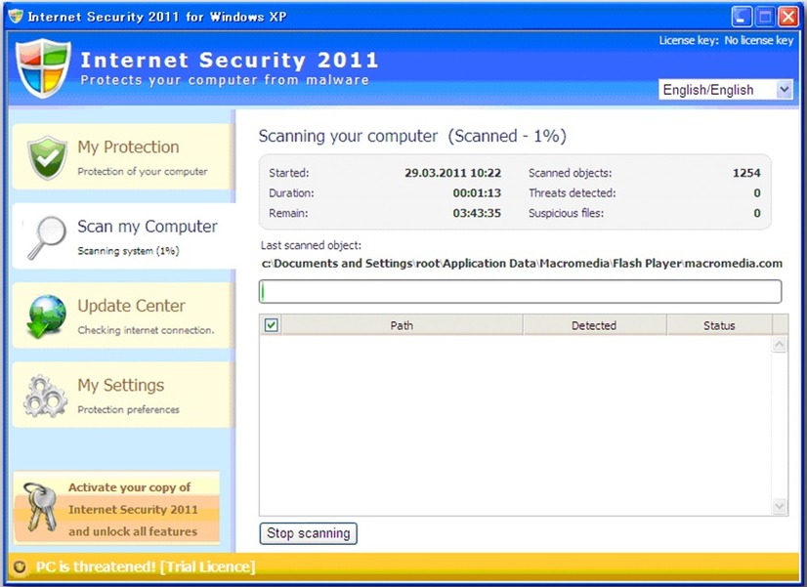Minimize the Internet Security 2011 window
This screenshot has width=807, height=587.
[742, 17]
